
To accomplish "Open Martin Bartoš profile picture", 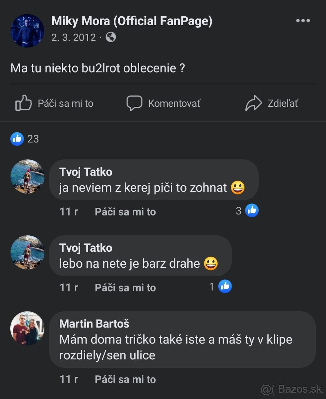I will coord(27,328).
